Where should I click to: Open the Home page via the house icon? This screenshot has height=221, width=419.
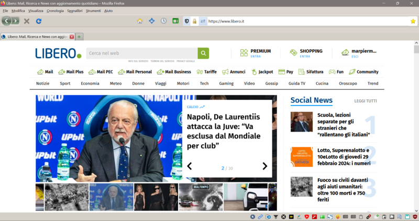point(140,21)
